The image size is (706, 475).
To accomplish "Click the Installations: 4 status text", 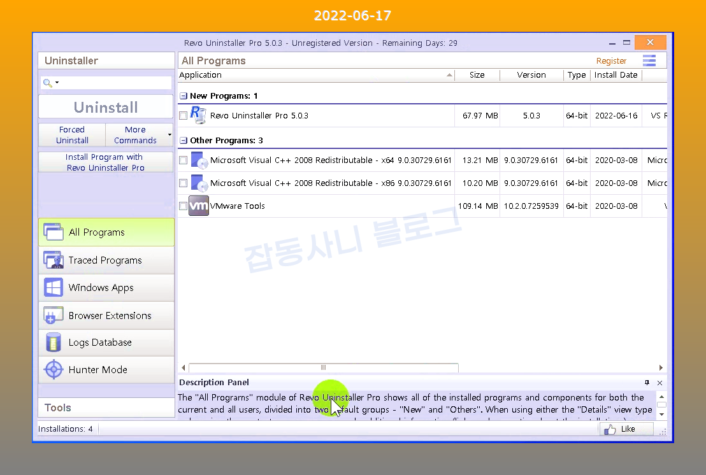I will coord(65,429).
